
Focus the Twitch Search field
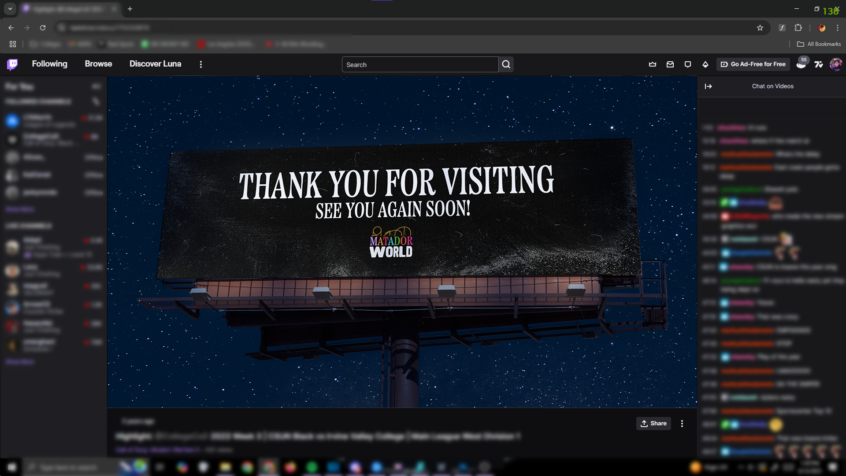point(420,64)
